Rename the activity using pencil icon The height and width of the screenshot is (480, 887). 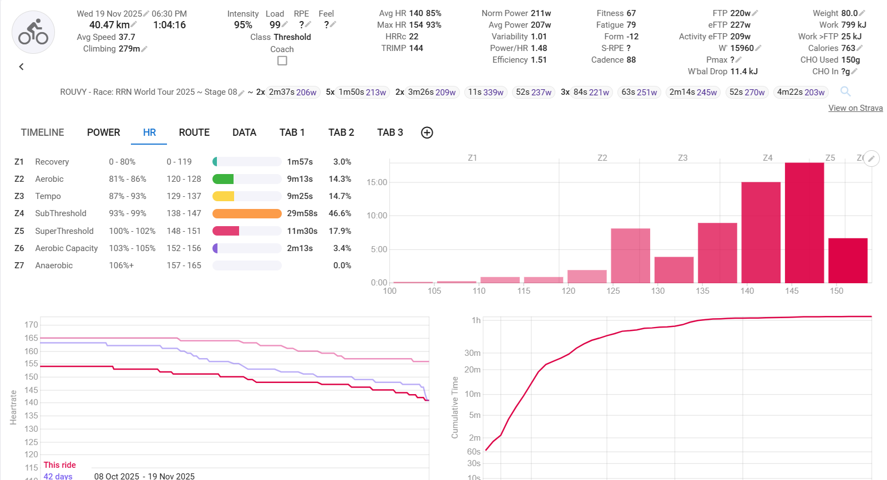pos(241,93)
